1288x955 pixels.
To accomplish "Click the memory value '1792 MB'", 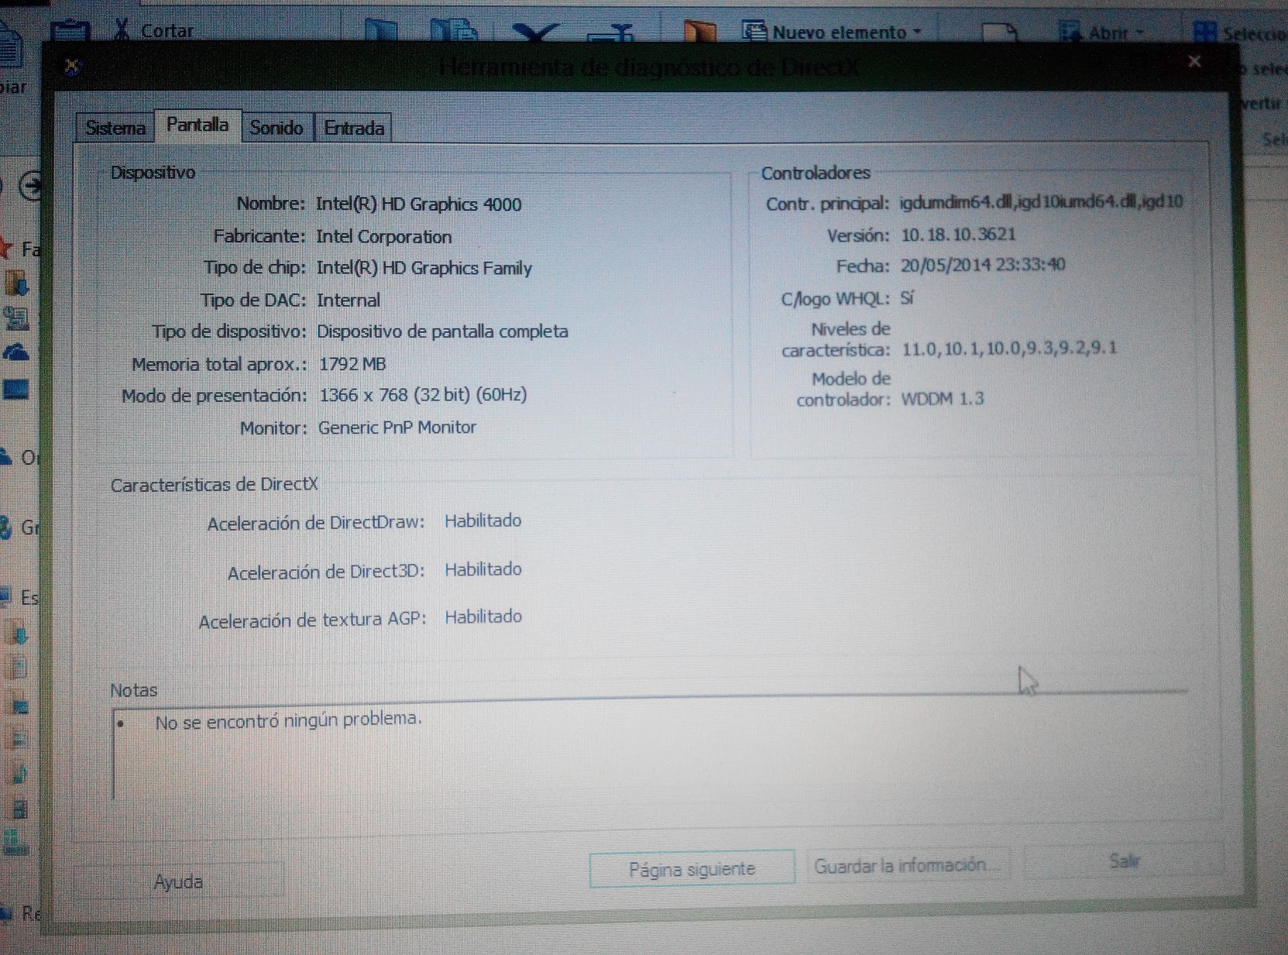I will coord(352,364).
